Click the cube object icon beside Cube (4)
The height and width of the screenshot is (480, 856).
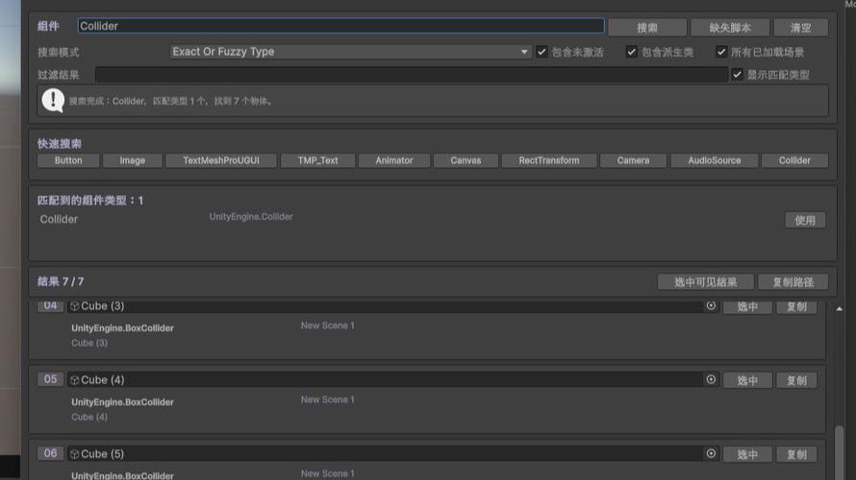click(x=75, y=380)
